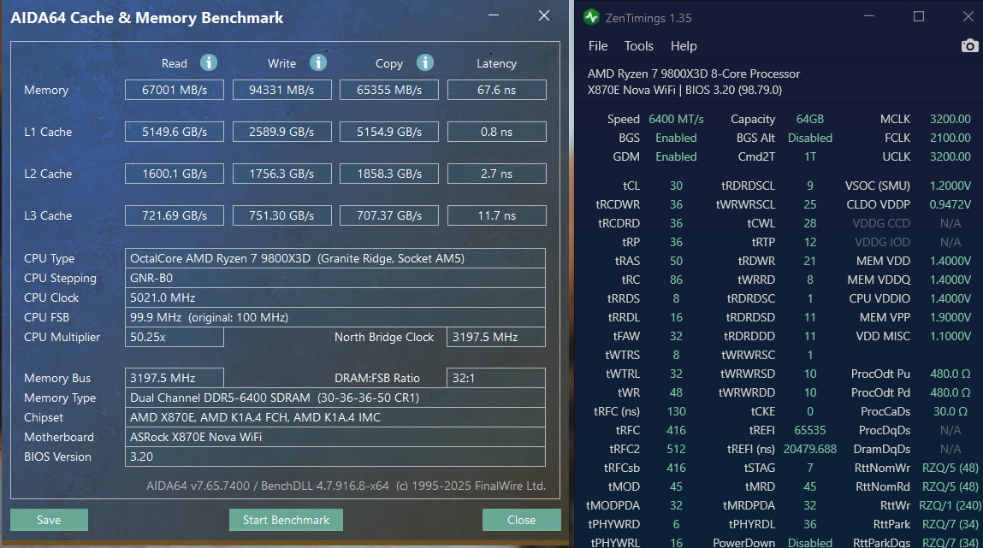Click the L3 Cache Write value box

281,215
